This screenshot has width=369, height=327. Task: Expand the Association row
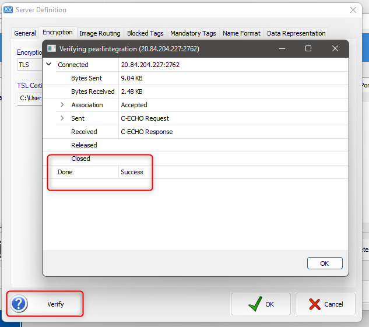(x=62, y=105)
